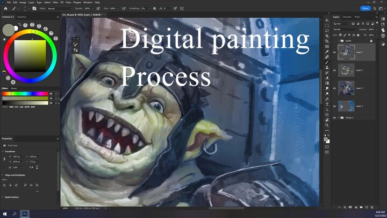Viewport: 387px width, 218px height.
Task: Flip horizontal icon in Properties
Action: click(x=31, y=167)
